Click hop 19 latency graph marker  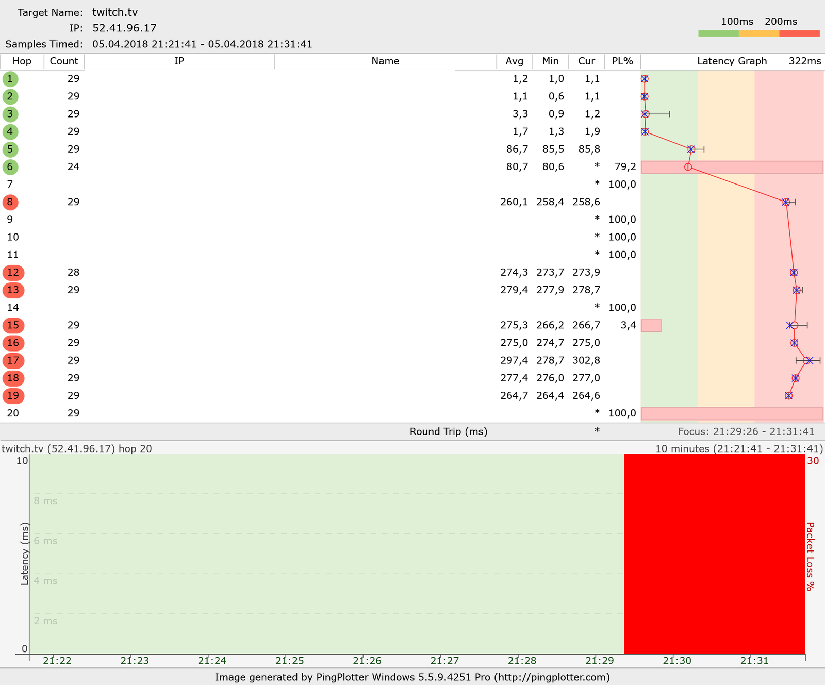point(788,396)
